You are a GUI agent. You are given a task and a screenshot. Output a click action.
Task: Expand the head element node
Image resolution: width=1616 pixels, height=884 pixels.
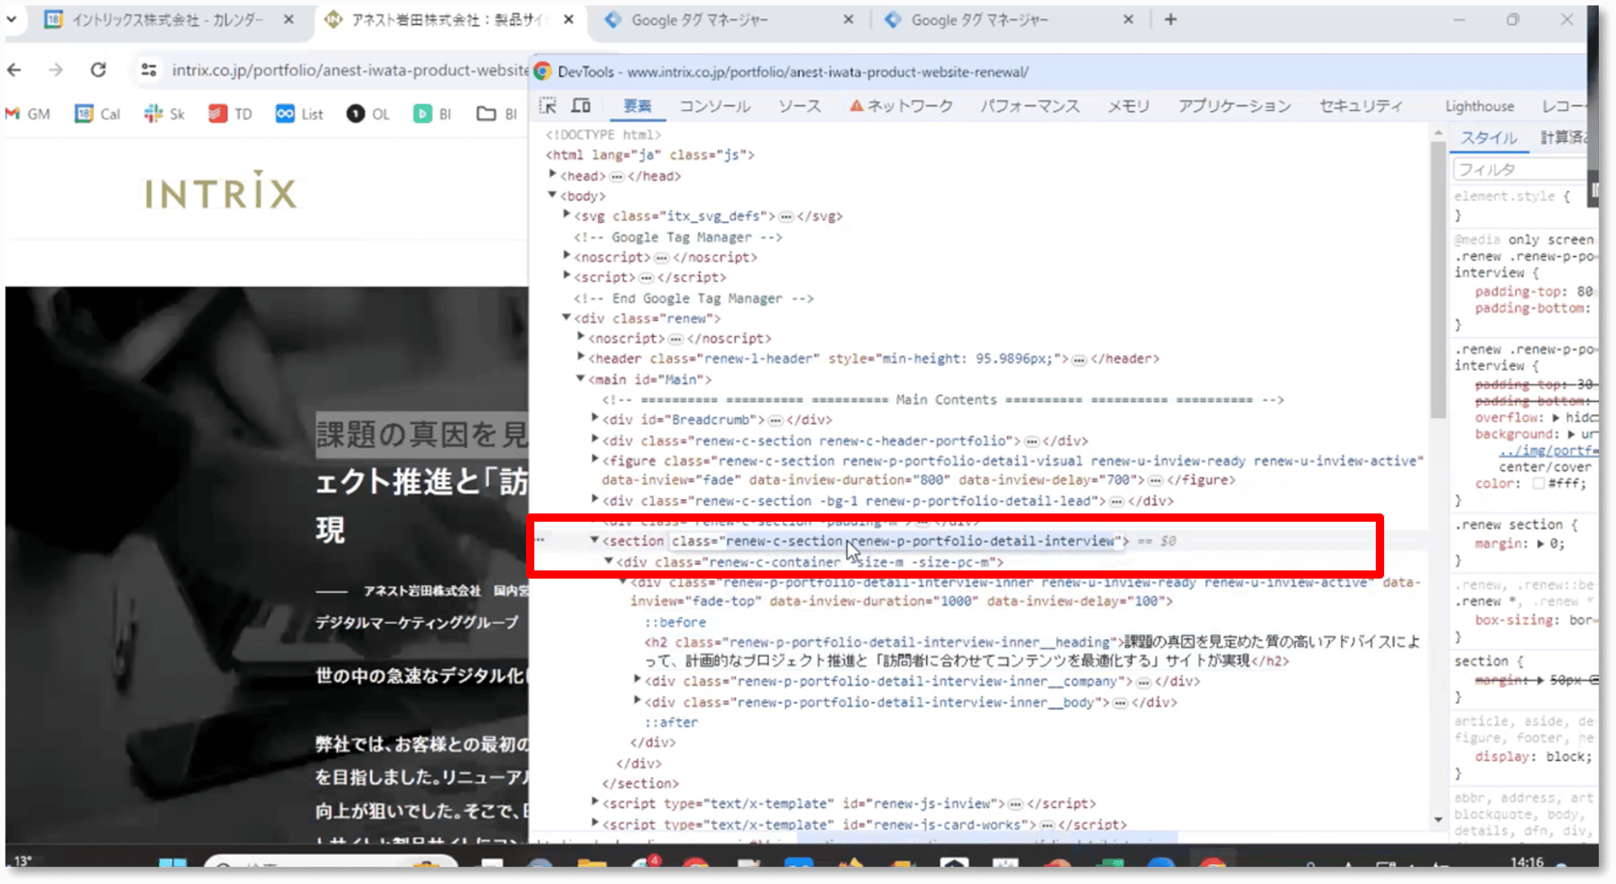553,175
